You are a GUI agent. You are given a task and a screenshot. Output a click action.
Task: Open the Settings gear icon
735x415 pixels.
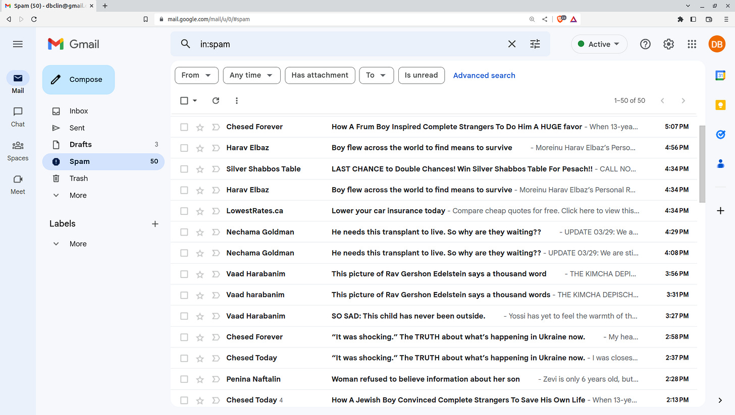pyautogui.click(x=669, y=44)
